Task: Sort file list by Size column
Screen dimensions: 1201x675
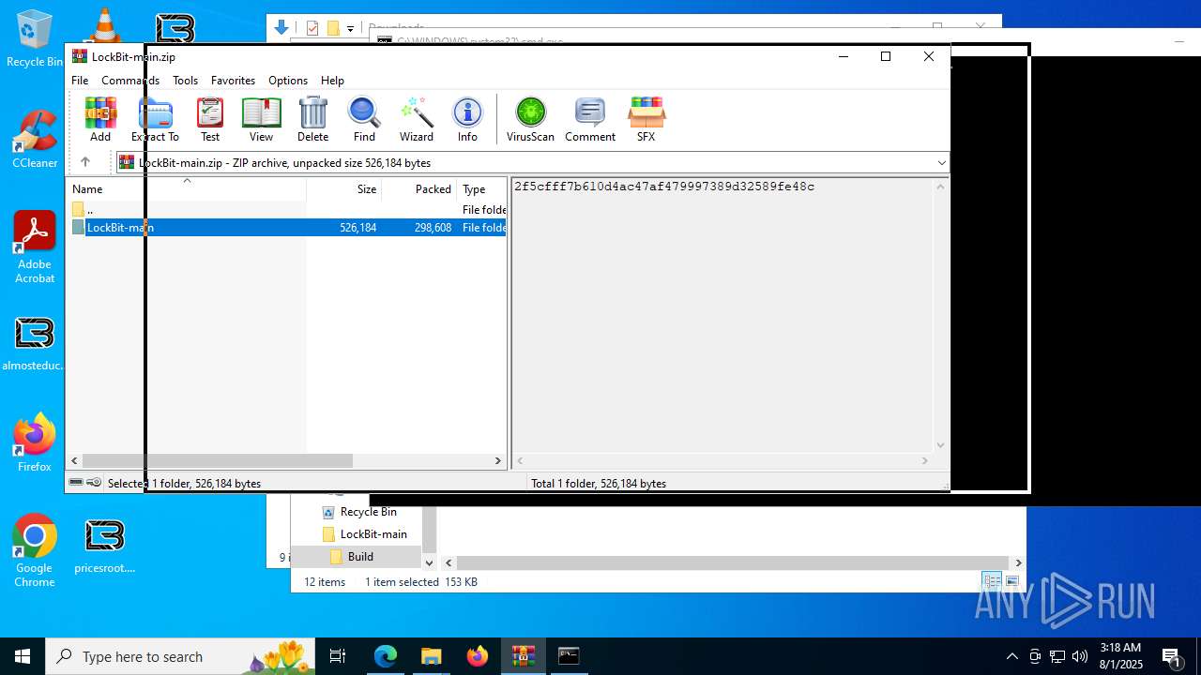Action: (x=344, y=189)
